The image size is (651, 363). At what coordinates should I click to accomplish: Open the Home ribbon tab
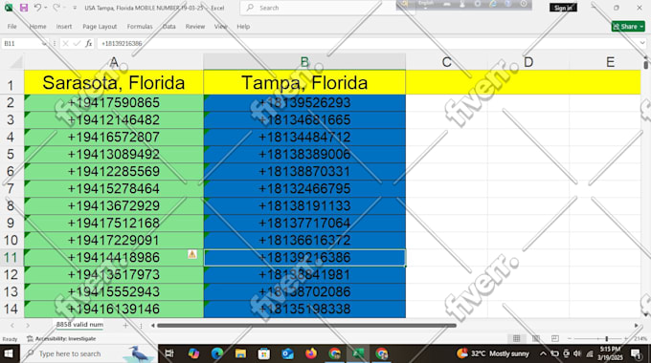point(37,27)
